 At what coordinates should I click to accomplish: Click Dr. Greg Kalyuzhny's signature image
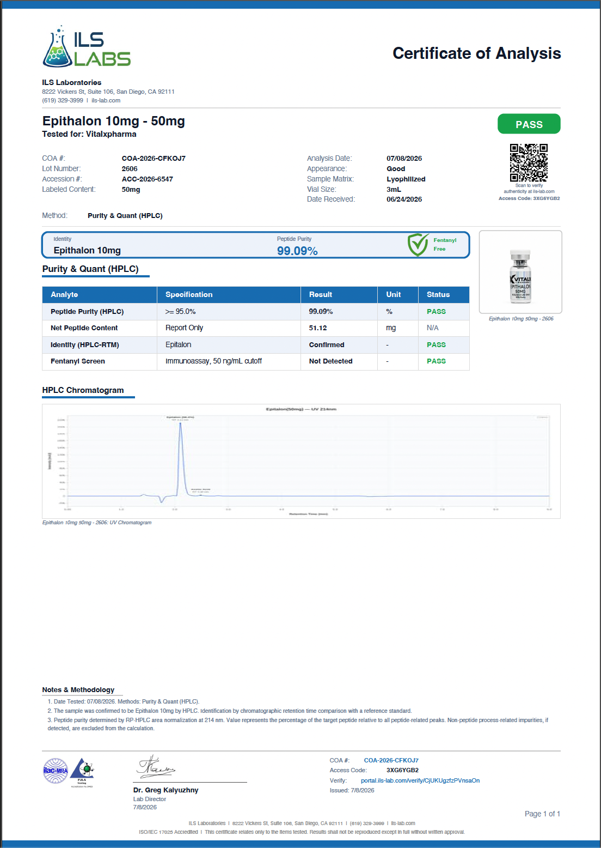pos(156,767)
